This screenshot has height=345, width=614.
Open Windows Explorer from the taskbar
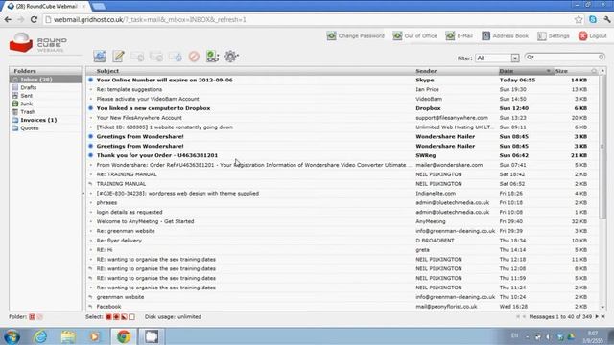(x=68, y=336)
